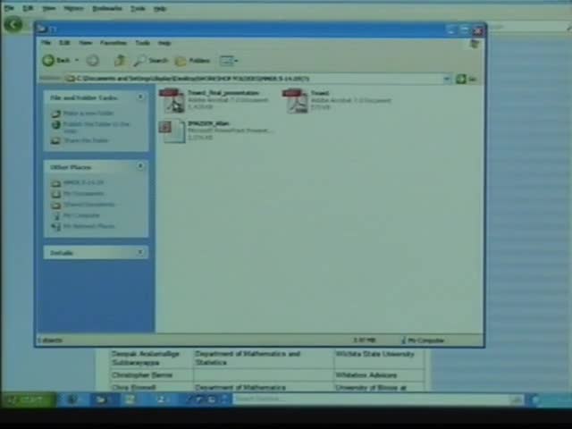
Task: Open My Computer from Other Places
Action: coord(81,215)
